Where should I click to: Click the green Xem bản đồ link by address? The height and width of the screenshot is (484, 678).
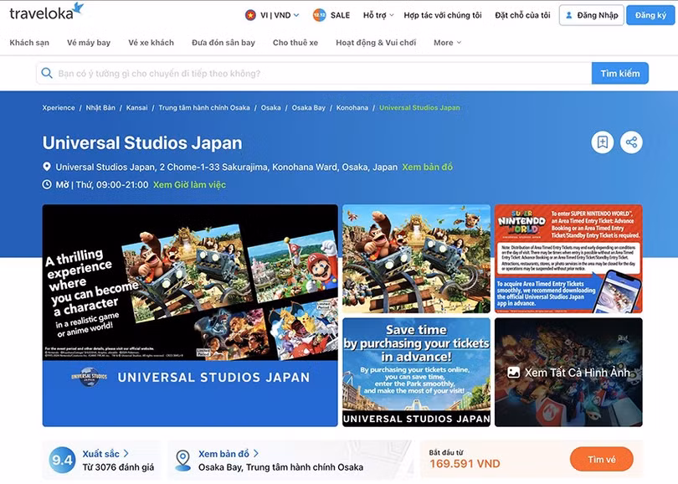point(427,167)
